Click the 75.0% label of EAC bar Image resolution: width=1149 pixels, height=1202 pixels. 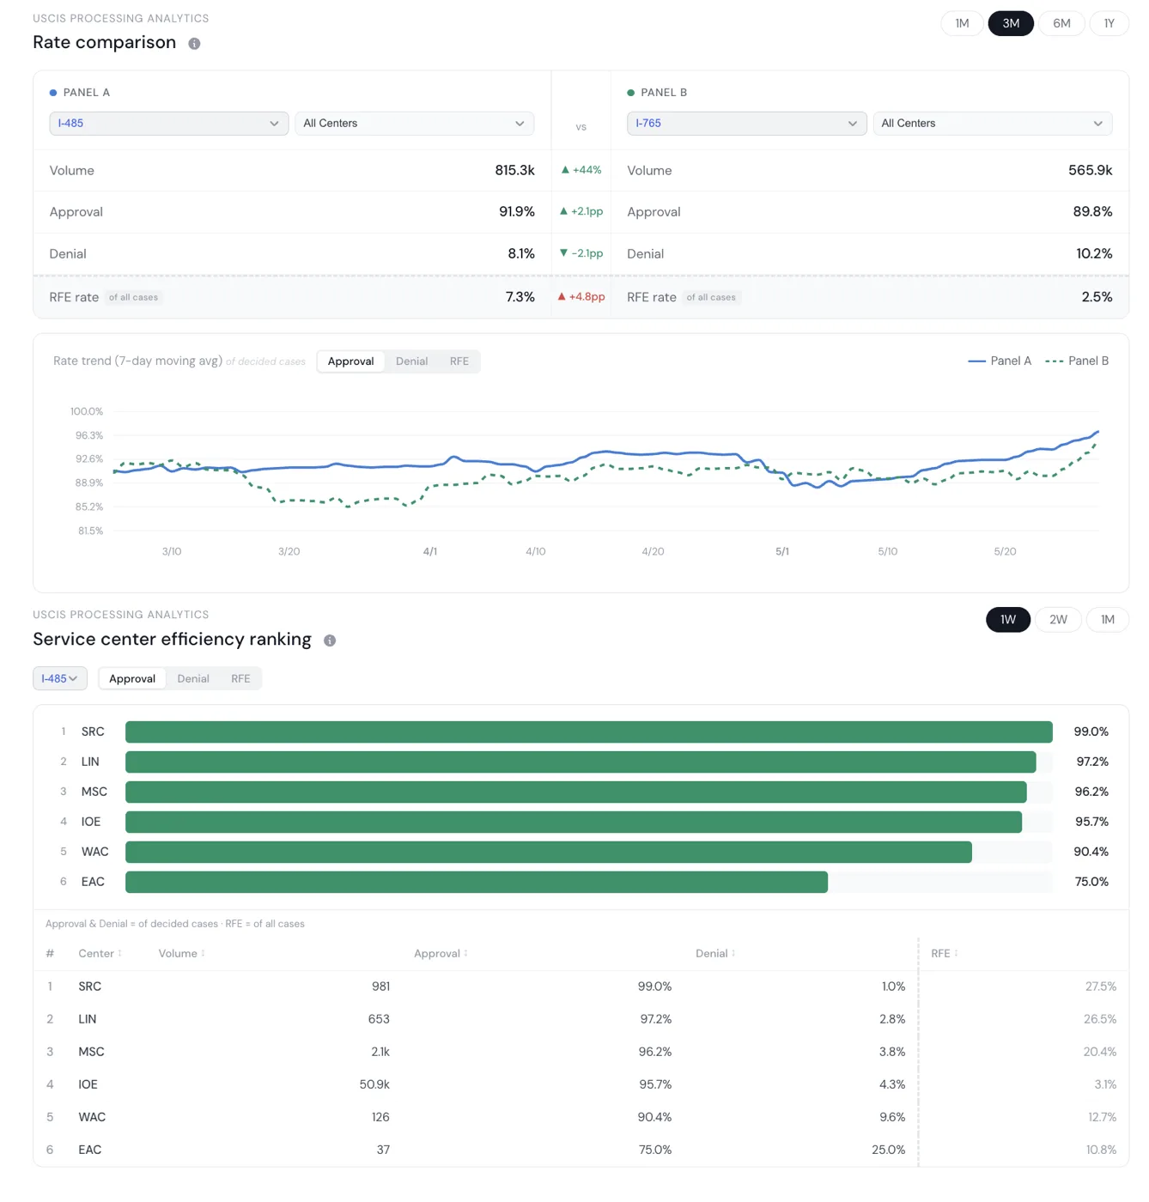tap(1091, 882)
